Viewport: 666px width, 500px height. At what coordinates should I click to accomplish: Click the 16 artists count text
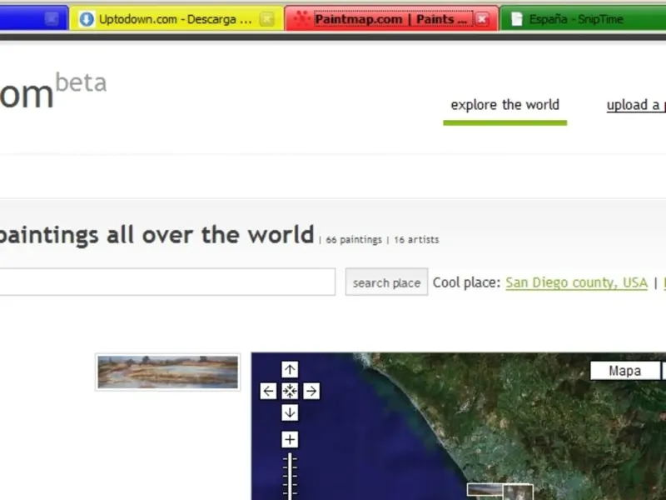(x=416, y=240)
